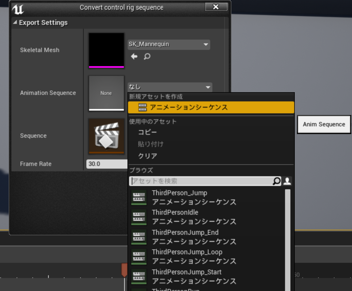352x291 pixels.
Task: Select ThirdPerson_Jump animation asset
Action: (208, 197)
